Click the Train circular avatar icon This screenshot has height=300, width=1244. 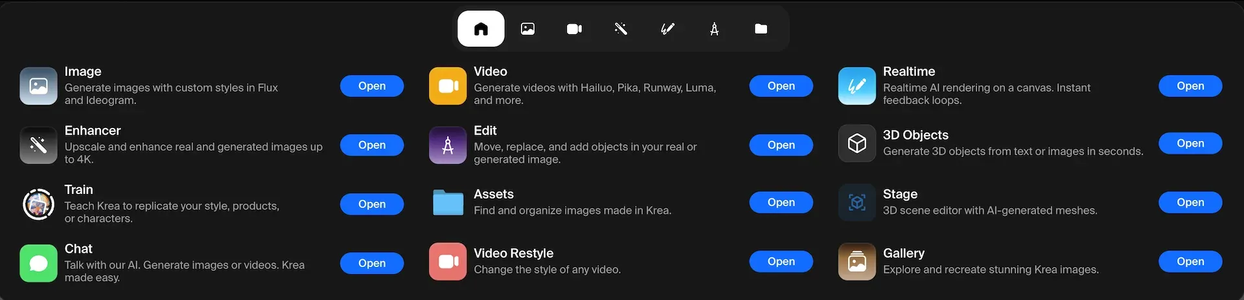(38, 204)
